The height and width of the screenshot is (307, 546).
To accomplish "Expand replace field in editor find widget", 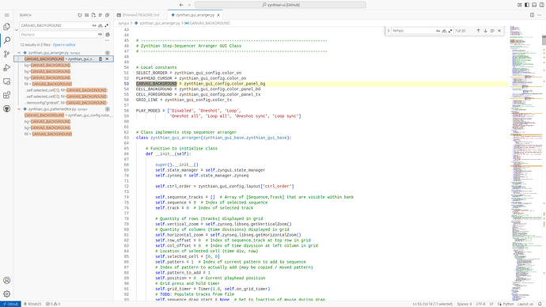I will [389, 31].
